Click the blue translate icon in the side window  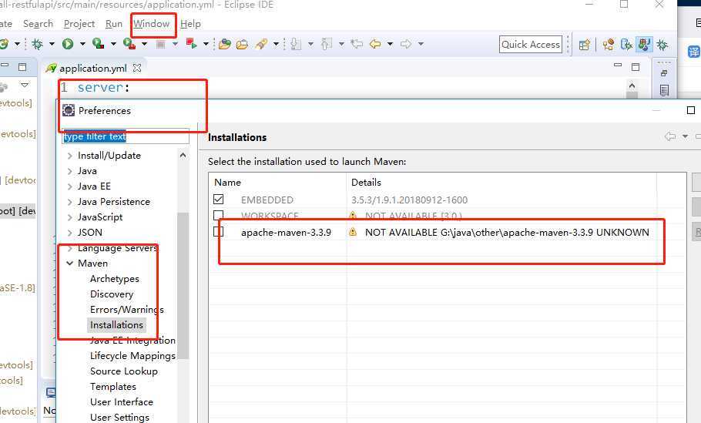[x=694, y=52]
